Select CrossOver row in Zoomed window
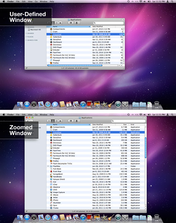This screenshot has width=176, height=223. 96,132
